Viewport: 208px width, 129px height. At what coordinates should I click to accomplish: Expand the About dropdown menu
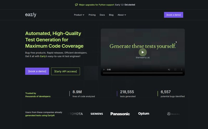coord(122,15)
